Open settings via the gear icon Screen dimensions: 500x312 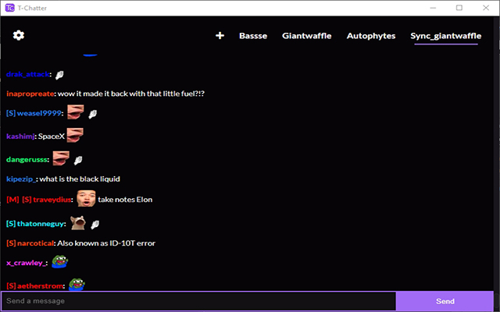19,35
